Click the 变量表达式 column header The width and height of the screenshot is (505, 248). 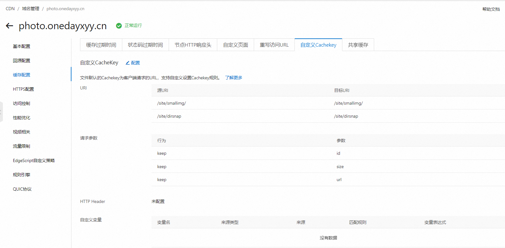click(435, 222)
